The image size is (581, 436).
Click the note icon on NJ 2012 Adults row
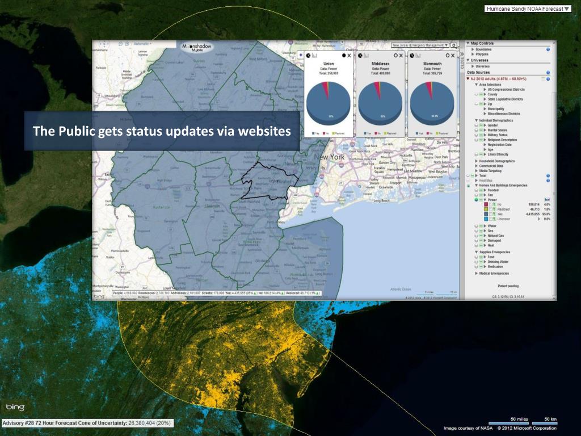pos(543,79)
